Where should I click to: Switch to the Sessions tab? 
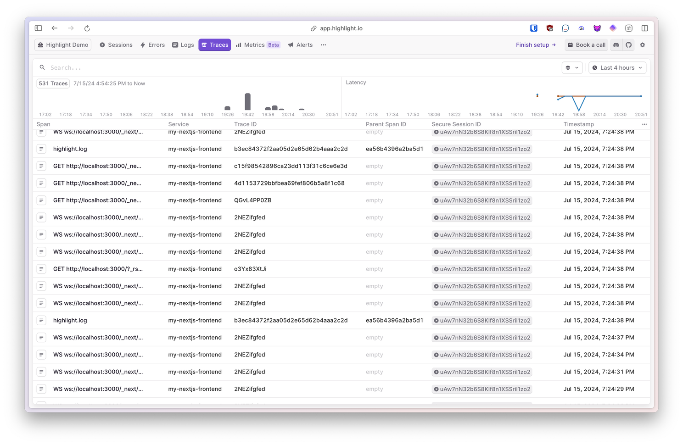(x=116, y=45)
